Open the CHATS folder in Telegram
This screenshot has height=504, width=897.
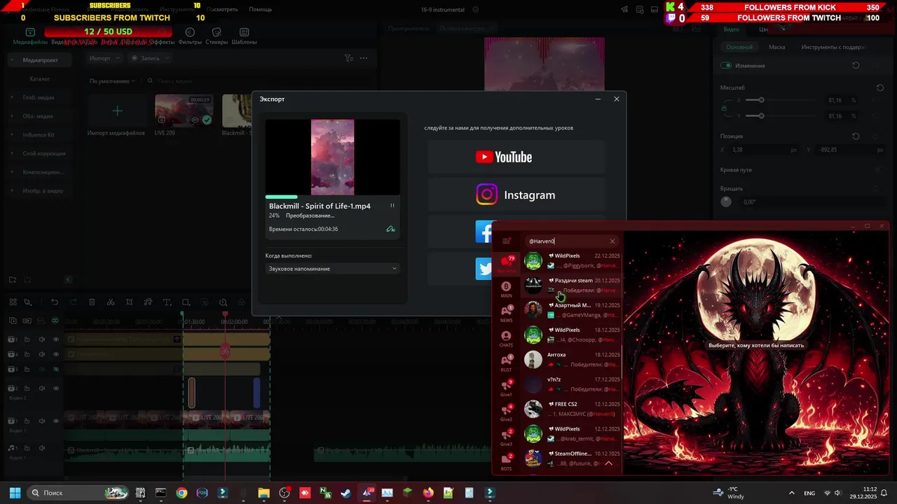pos(506,339)
